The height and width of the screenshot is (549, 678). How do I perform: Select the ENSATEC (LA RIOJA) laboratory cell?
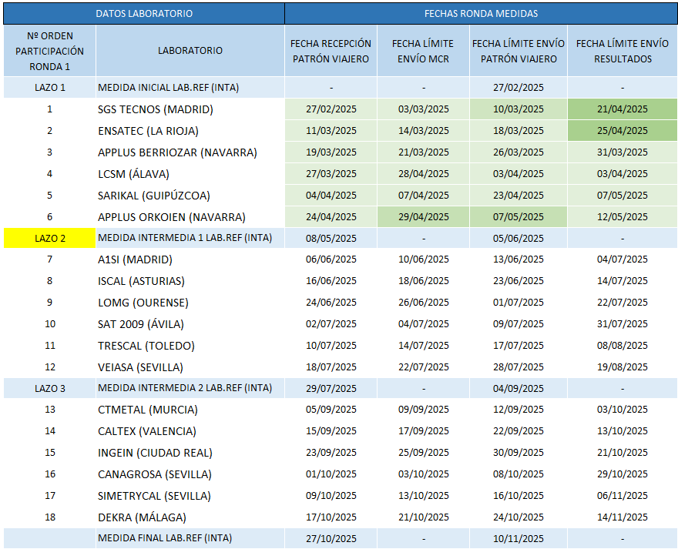click(190, 131)
